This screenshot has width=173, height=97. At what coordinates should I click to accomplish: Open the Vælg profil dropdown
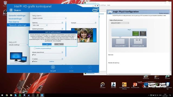[18, 45]
